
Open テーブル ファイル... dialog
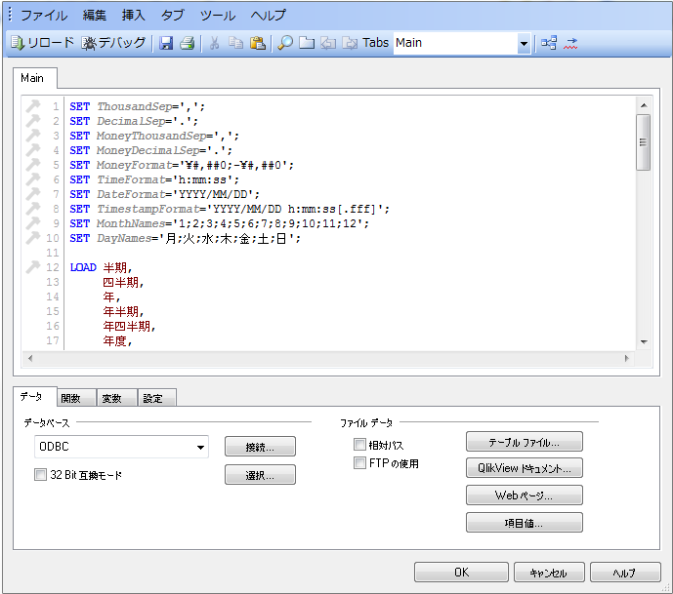pyautogui.click(x=525, y=442)
